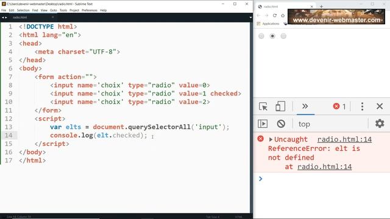This screenshot has width=390, height=219.
Task: Click the DevTools inspect element icon
Action: click(263, 106)
